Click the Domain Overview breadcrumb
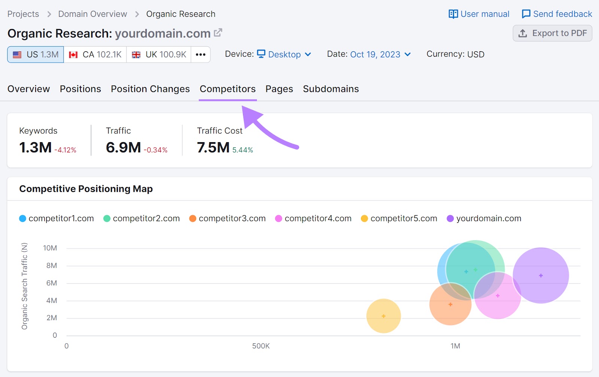599x377 pixels. 92,14
